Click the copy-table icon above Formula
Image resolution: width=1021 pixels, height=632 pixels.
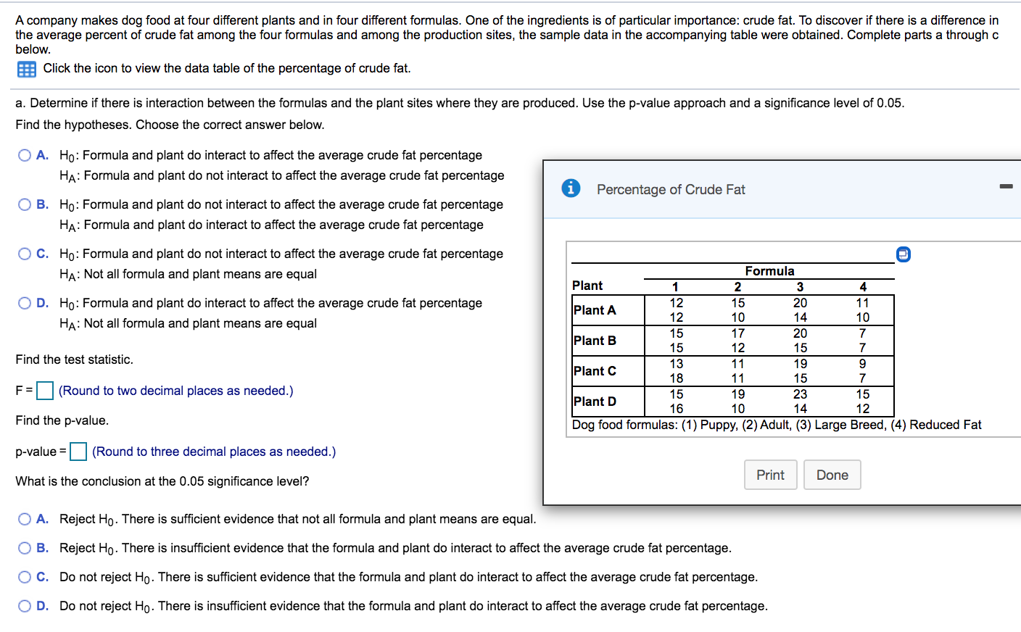[x=903, y=254]
